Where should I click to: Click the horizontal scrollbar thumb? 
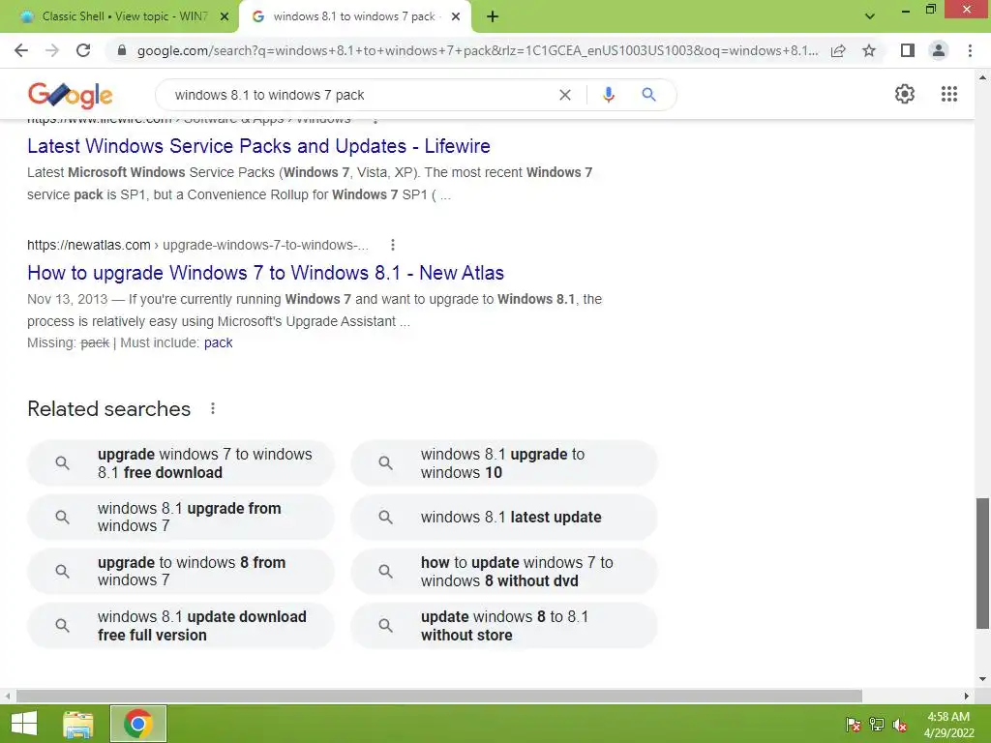pos(439,696)
